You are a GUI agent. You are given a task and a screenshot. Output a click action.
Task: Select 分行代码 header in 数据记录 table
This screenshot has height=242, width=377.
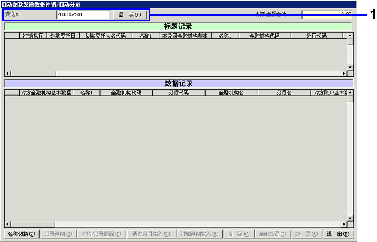tap(179, 93)
